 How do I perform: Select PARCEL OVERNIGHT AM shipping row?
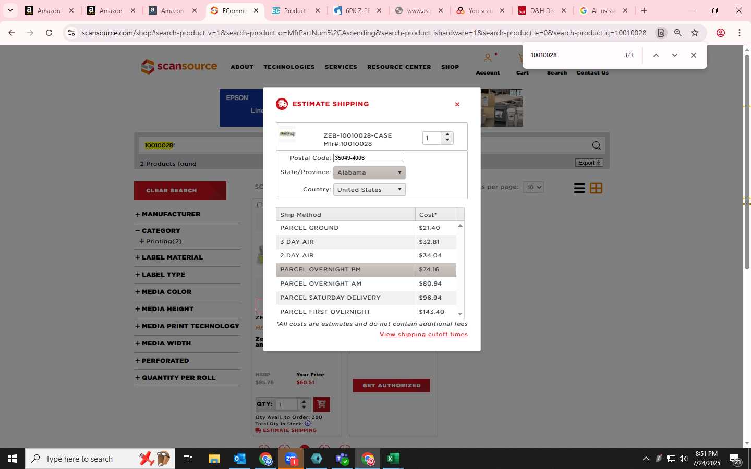[366, 283]
